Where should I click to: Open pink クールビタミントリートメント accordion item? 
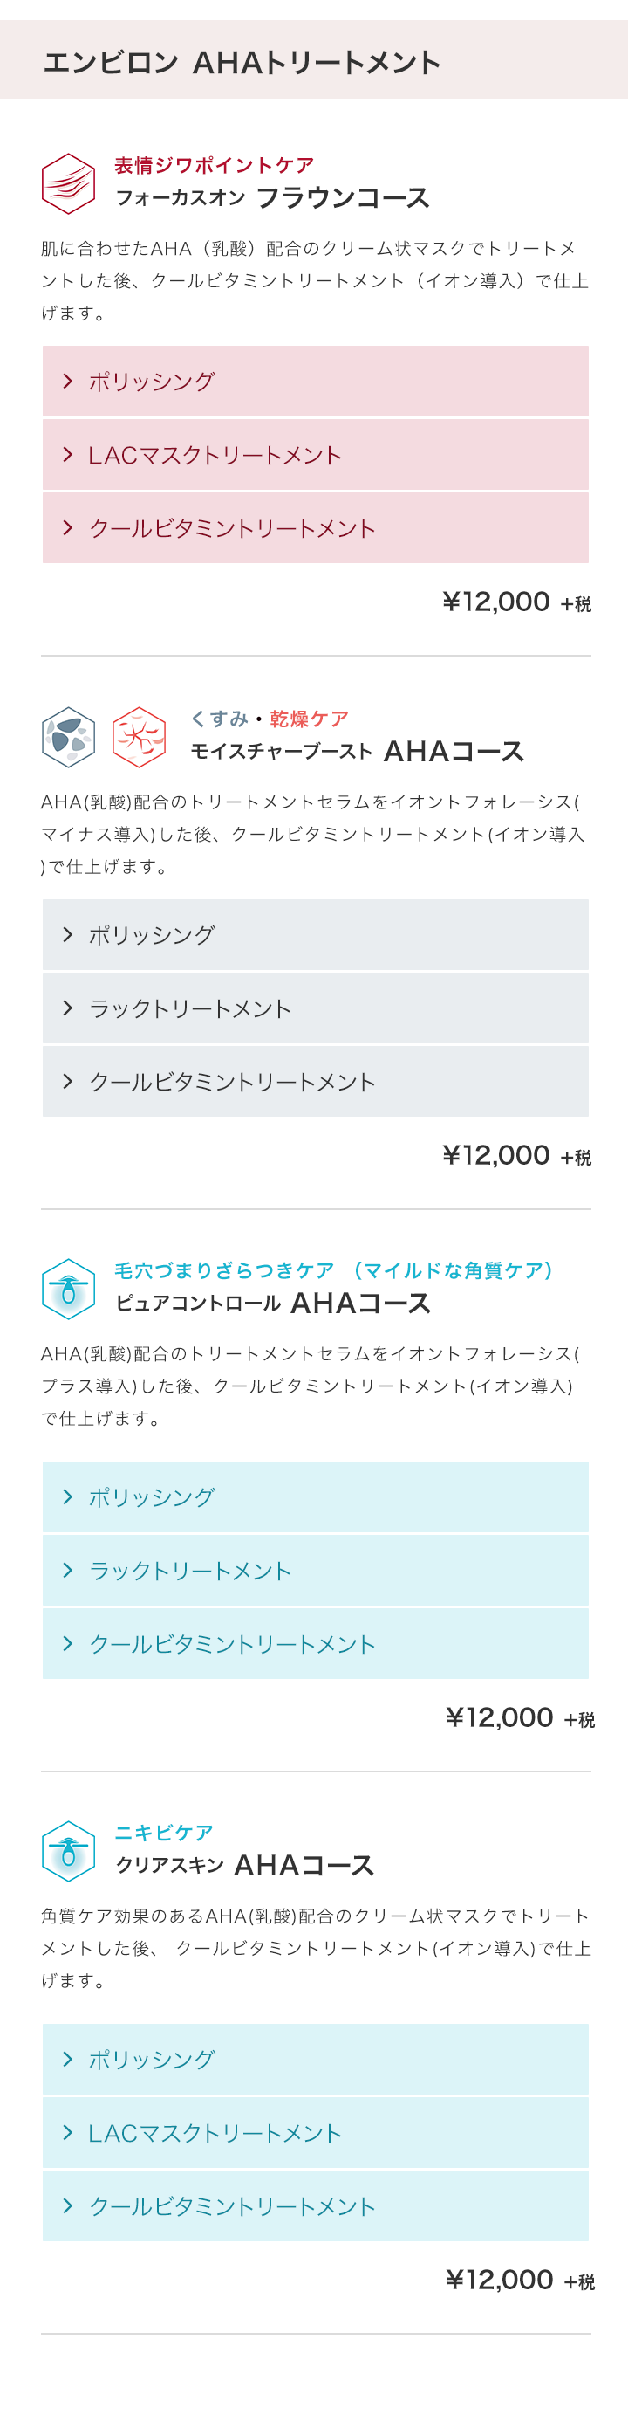tap(316, 528)
